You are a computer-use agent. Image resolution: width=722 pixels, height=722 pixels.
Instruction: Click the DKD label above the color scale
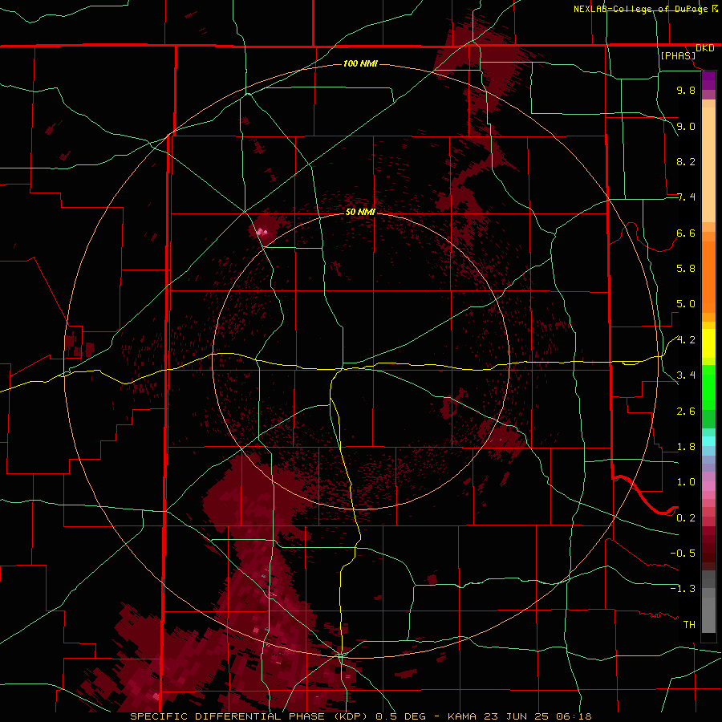705,48
